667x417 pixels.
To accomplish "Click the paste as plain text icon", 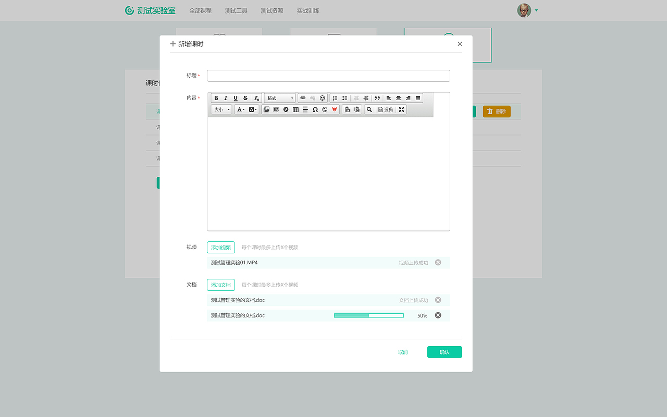I will [347, 109].
